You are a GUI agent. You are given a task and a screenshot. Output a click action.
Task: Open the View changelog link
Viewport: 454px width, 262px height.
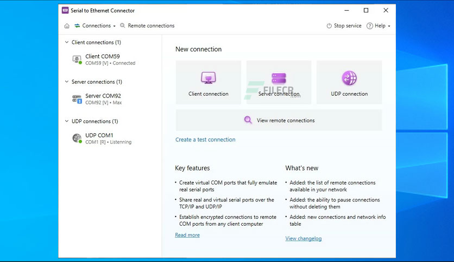pos(304,238)
